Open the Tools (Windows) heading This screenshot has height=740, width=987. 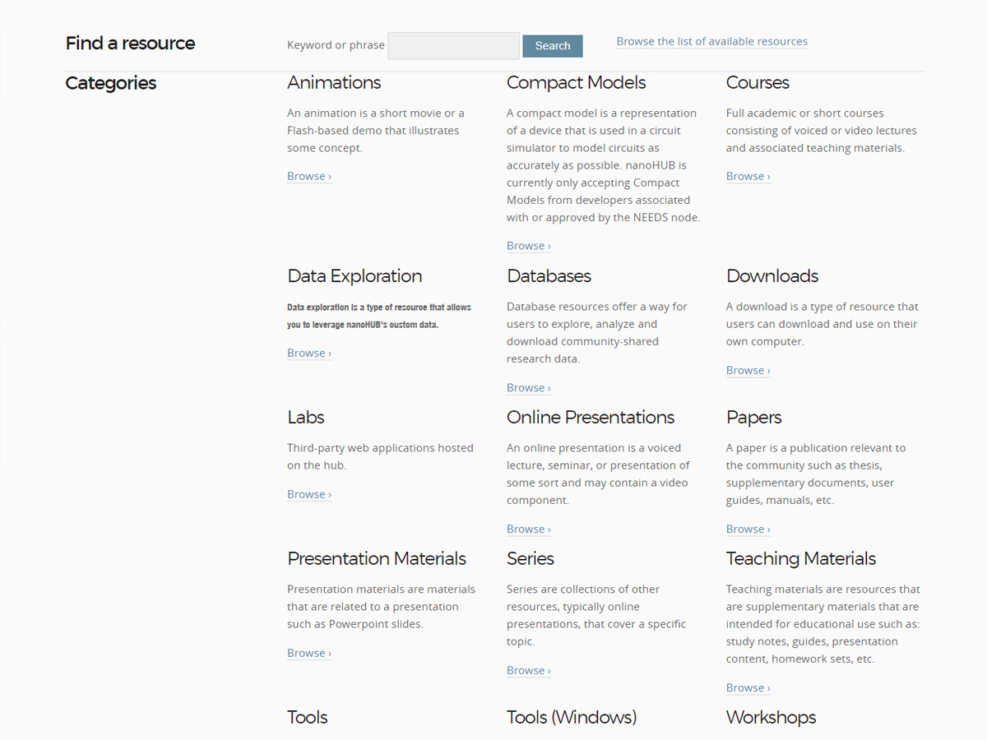[x=571, y=717]
